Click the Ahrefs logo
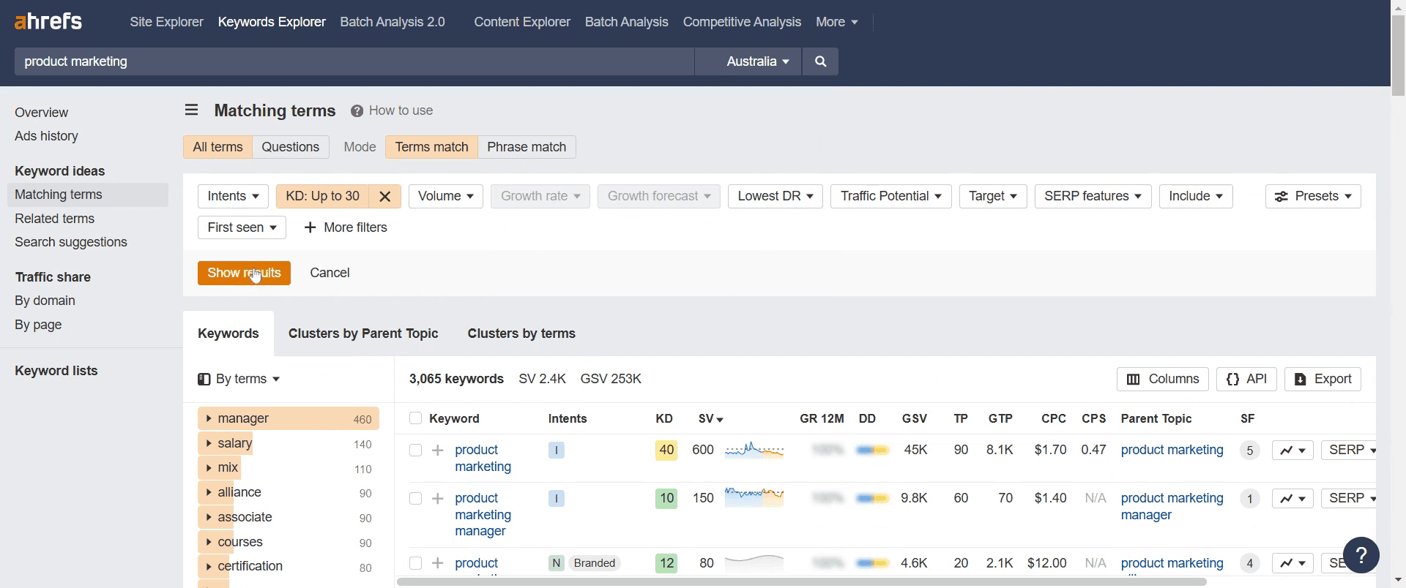 pos(48,21)
